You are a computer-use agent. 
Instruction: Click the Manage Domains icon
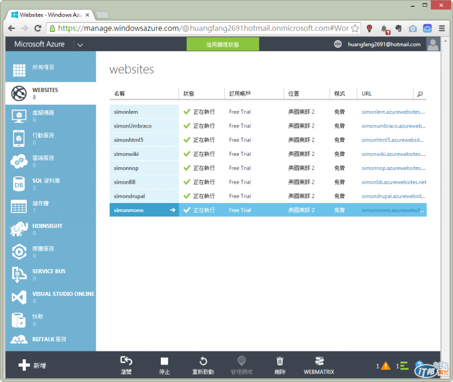tap(242, 361)
